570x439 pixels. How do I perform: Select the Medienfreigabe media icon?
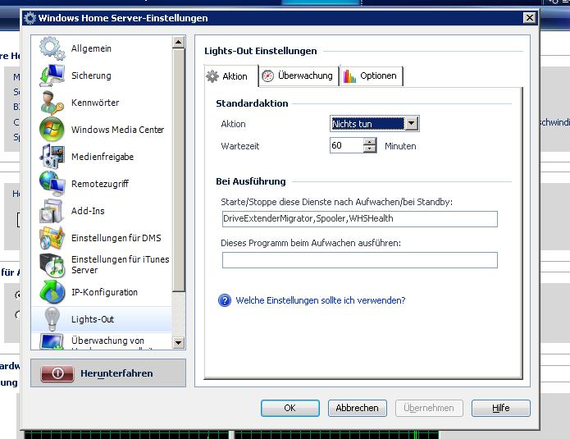click(52, 157)
